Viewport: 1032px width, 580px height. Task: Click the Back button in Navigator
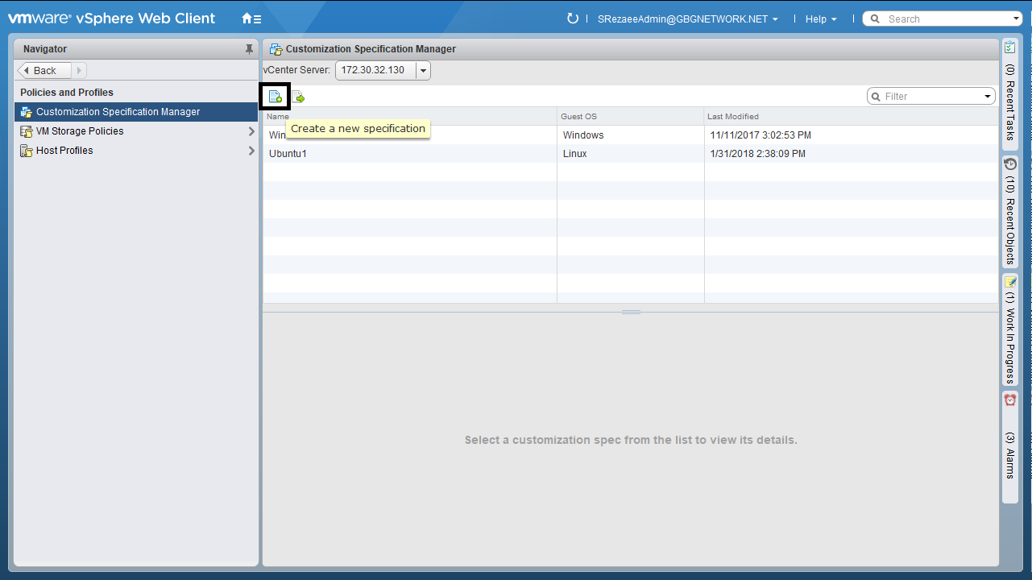[x=44, y=71]
